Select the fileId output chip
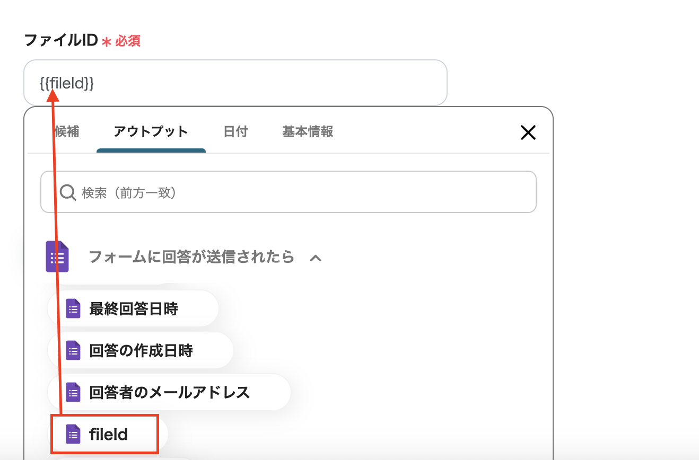This screenshot has height=460, width=699. [x=108, y=435]
